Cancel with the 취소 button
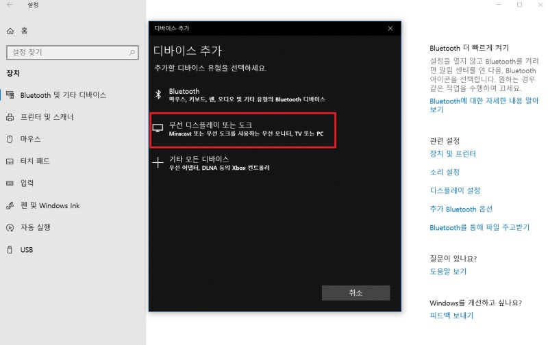The width and height of the screenshot is (548, 345). point(356,292)
